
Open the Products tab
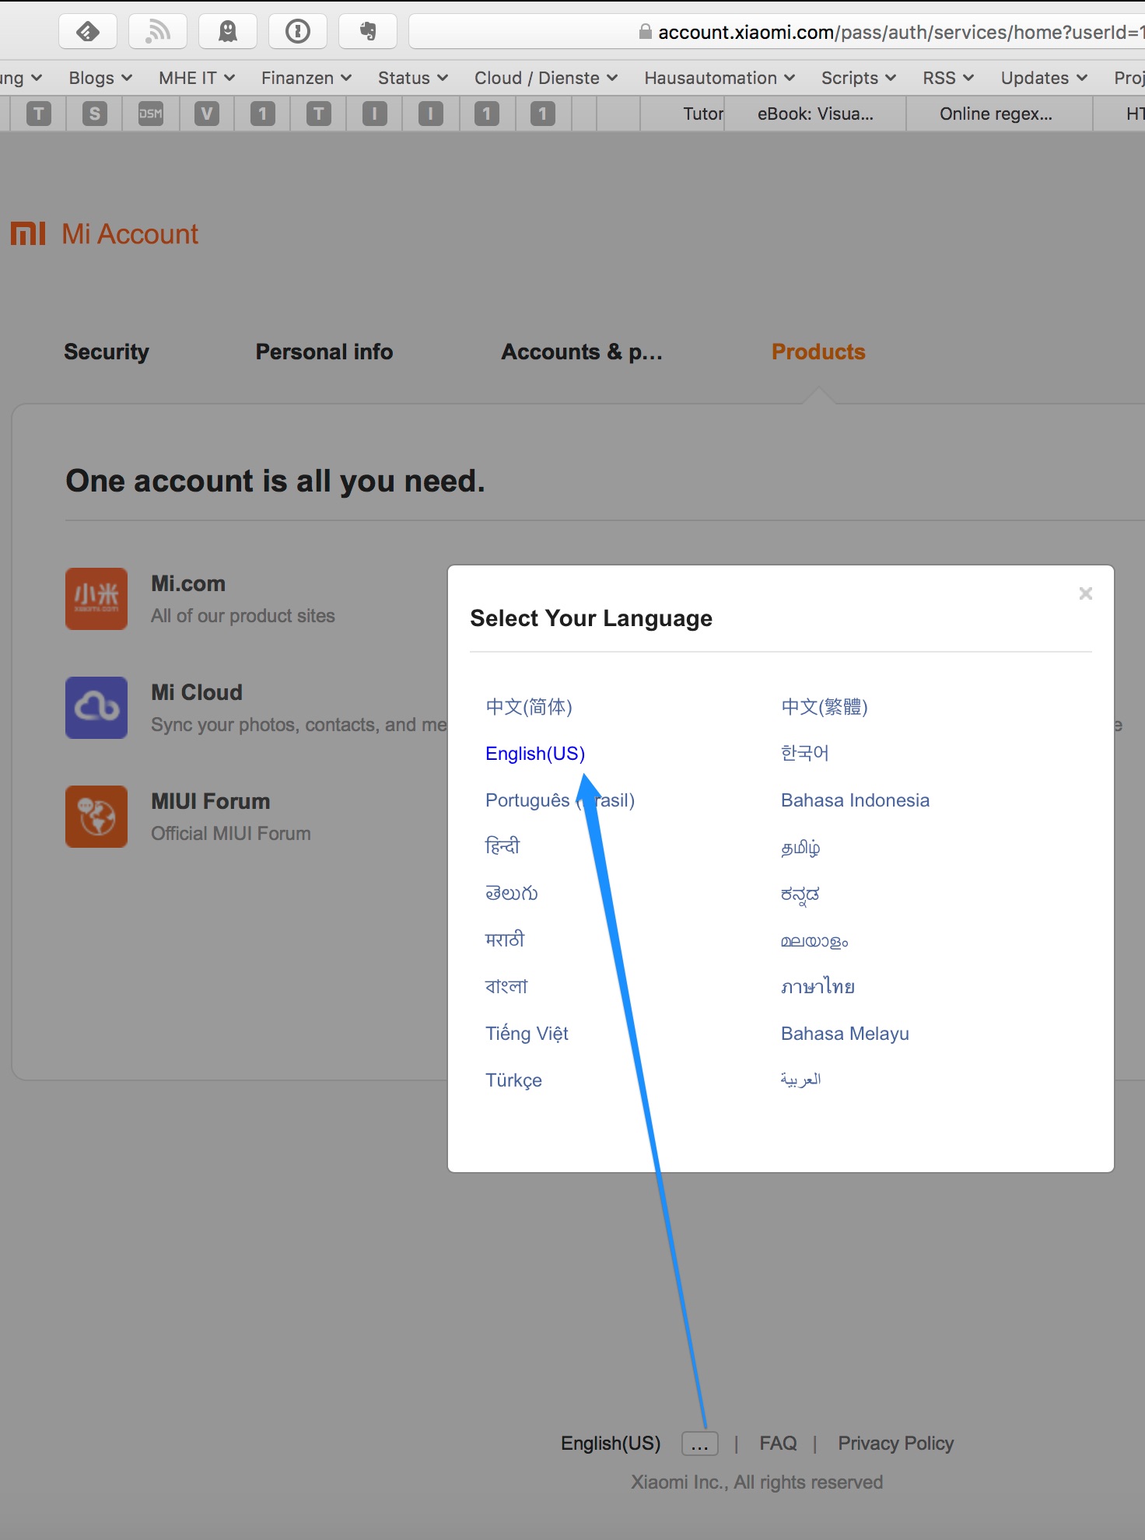pos(818,352)
